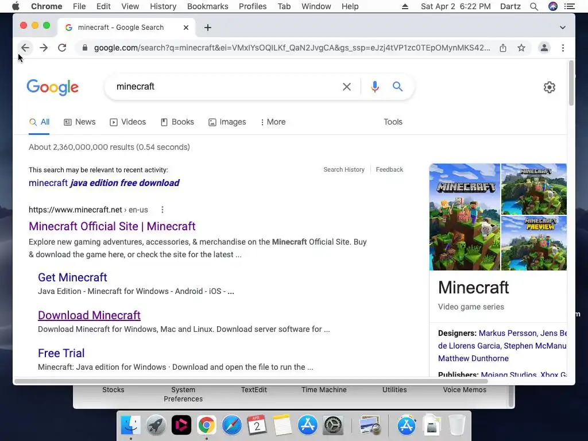This screenshot has width=588, height=441.
Task: Open Voice Memos in background Finder window
Action: (x=465, y=390)
